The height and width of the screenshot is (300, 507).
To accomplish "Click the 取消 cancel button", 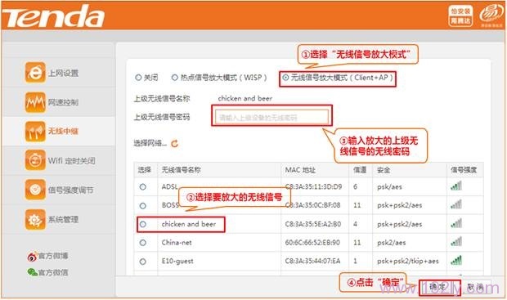I will [x=475, y=287].
